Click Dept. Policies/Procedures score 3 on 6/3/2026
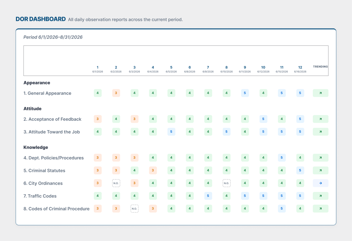 135,158
